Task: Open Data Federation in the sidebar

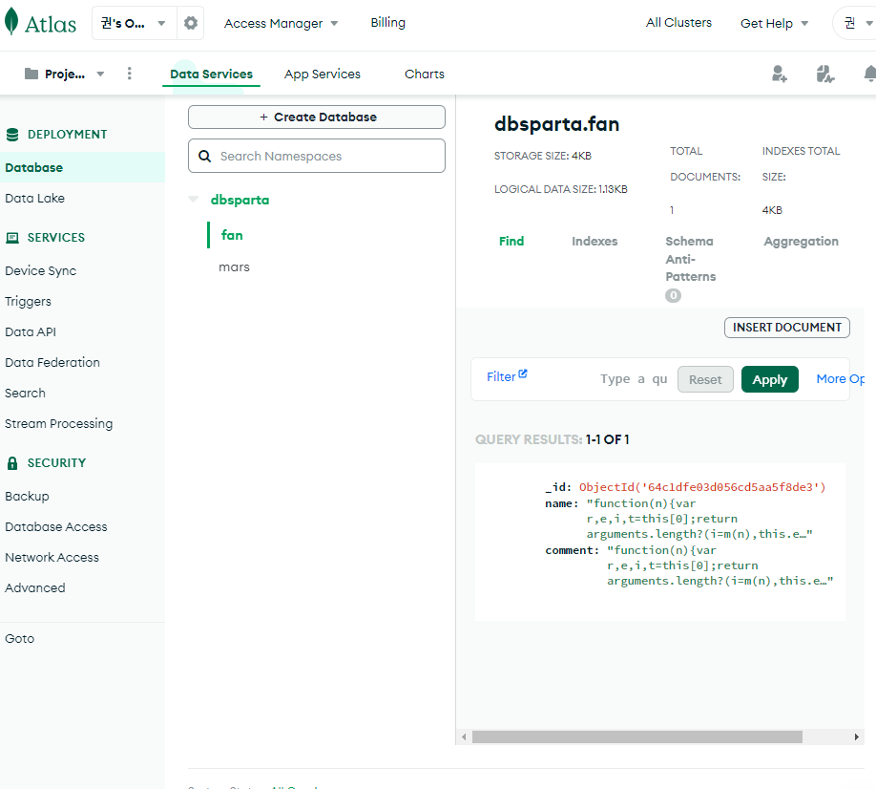Action: click(52, 362)
